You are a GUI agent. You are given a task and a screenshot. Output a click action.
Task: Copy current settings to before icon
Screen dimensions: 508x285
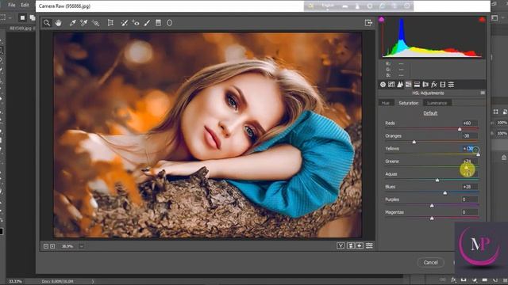[360, 246]
